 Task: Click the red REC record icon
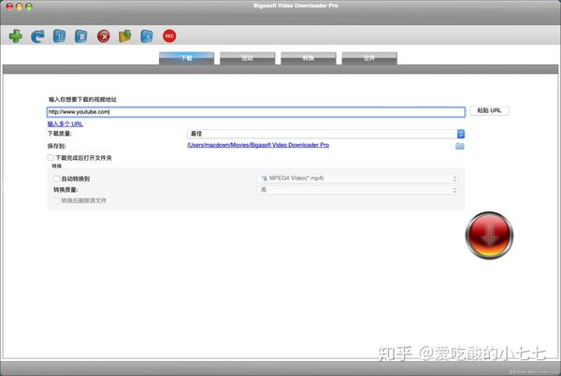pos(169,36)
